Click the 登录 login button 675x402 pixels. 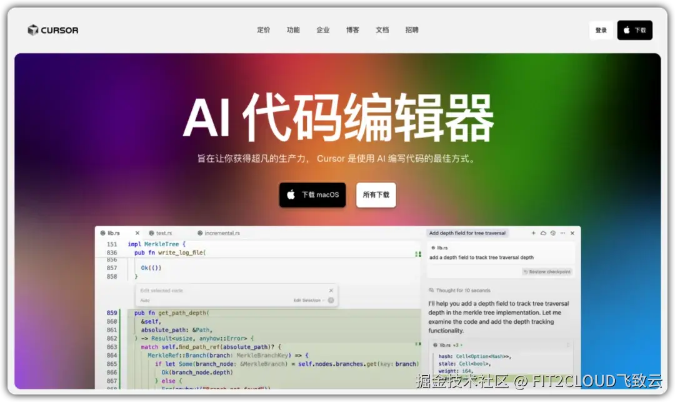601,30
